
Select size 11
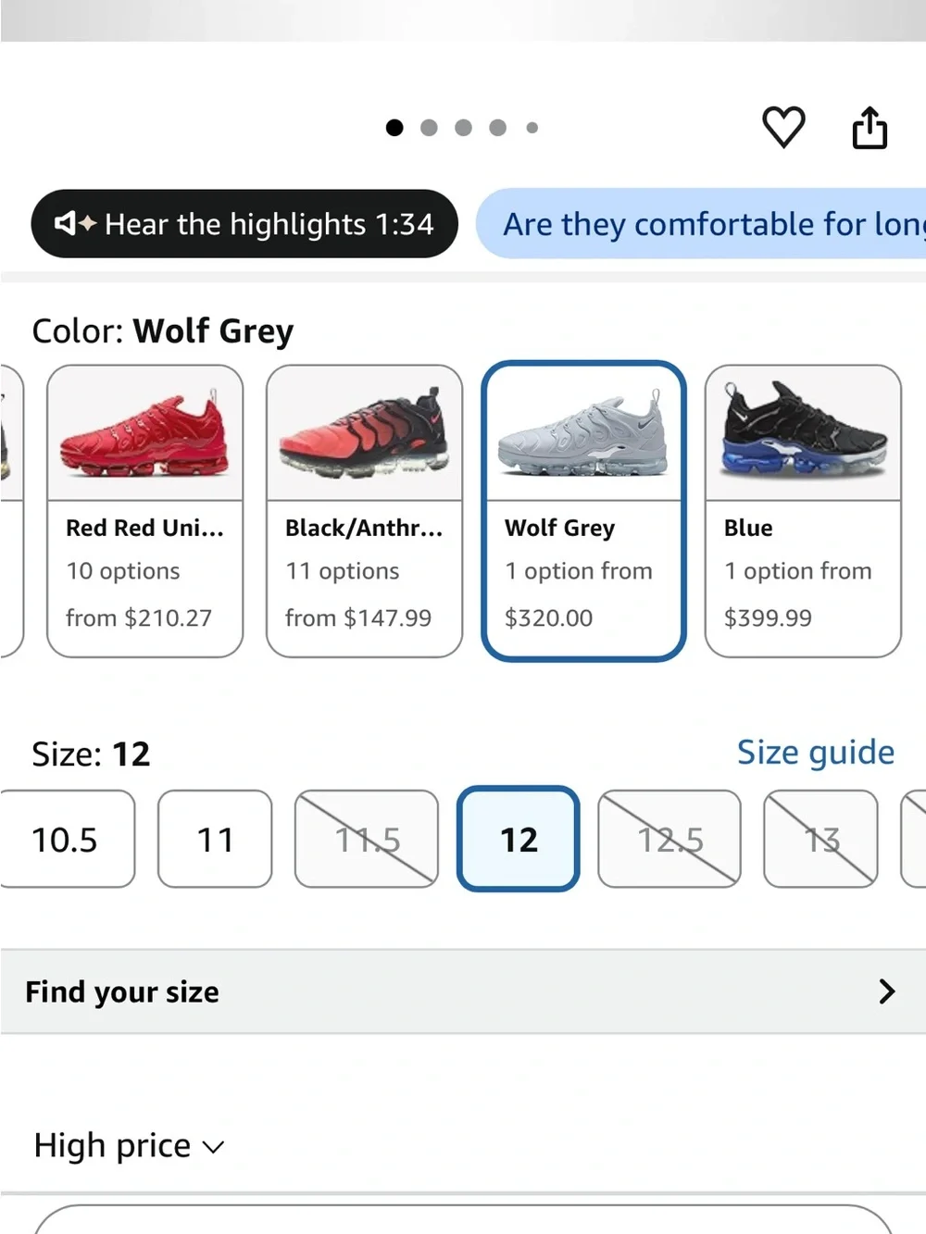[x=215, y=839]
